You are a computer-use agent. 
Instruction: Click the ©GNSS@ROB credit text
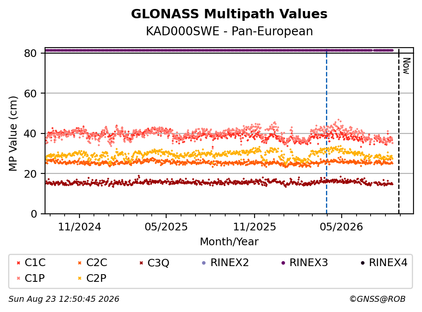377,299
